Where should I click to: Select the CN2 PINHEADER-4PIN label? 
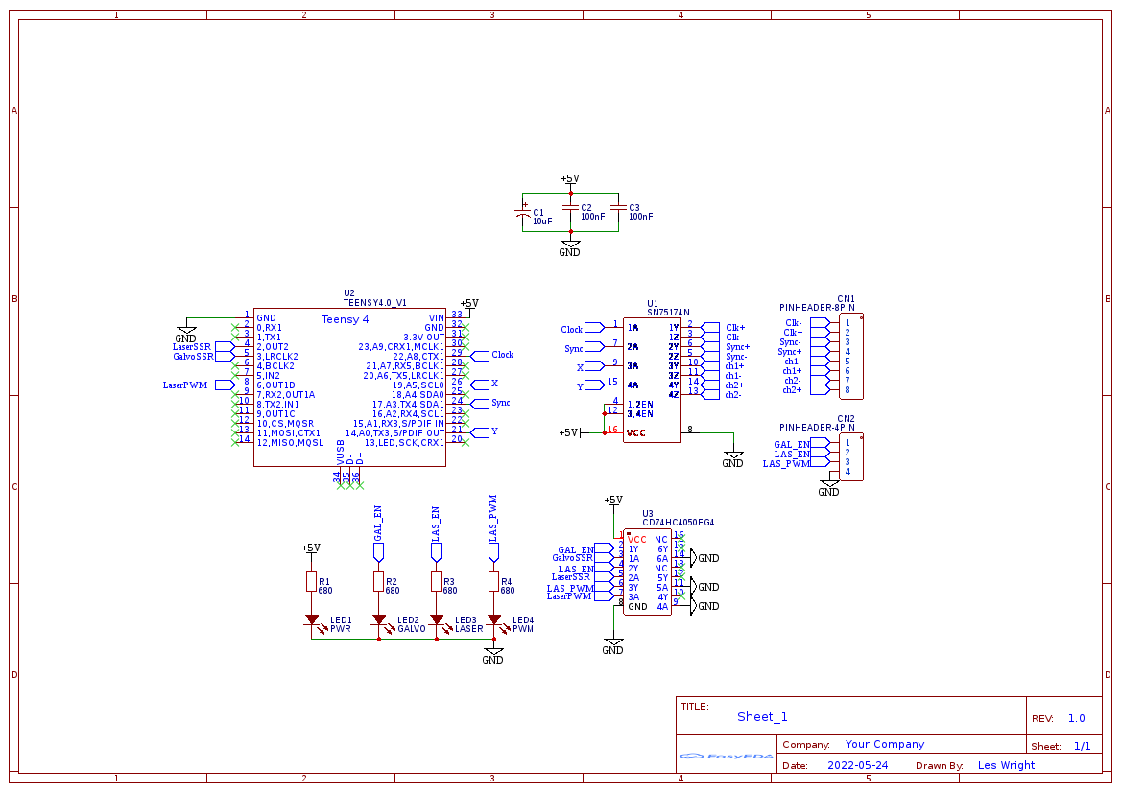[x=817, y=423]
